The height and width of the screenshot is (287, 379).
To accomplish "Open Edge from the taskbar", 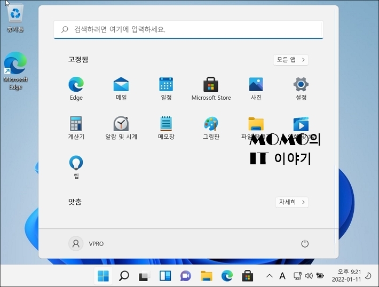I will click(227, 276).
